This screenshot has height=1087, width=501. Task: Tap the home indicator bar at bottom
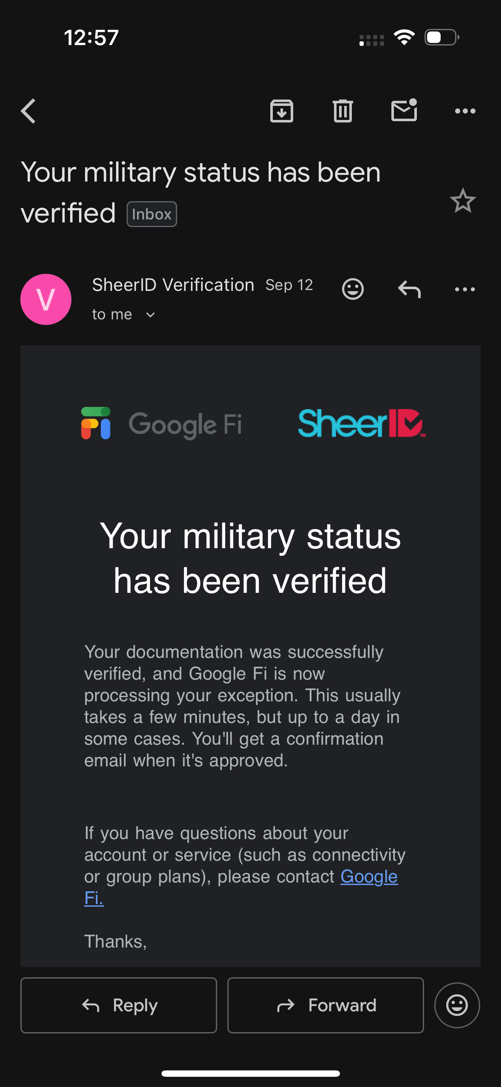coord(250,1073)
